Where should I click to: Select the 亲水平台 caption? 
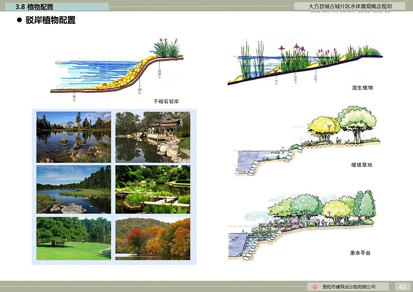360,254
